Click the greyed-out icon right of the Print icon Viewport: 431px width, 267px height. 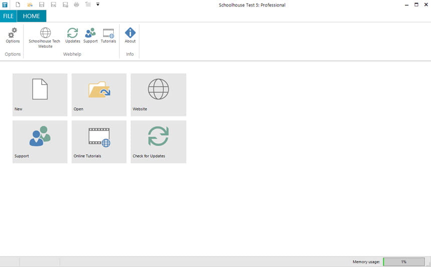pos(88,4)
